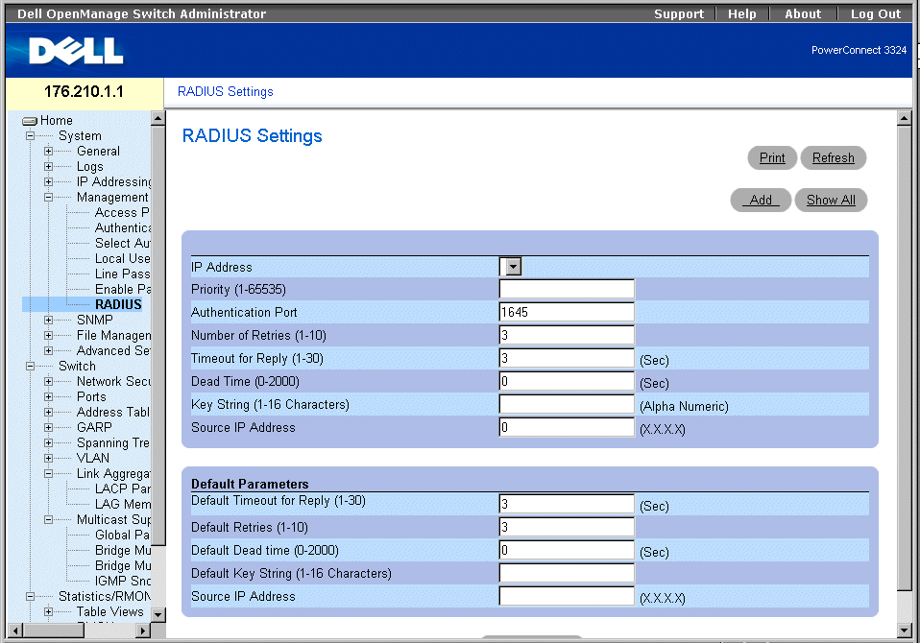The image size is (920, 643).
Task: Click the Priority input field
Action: (567, 289)
